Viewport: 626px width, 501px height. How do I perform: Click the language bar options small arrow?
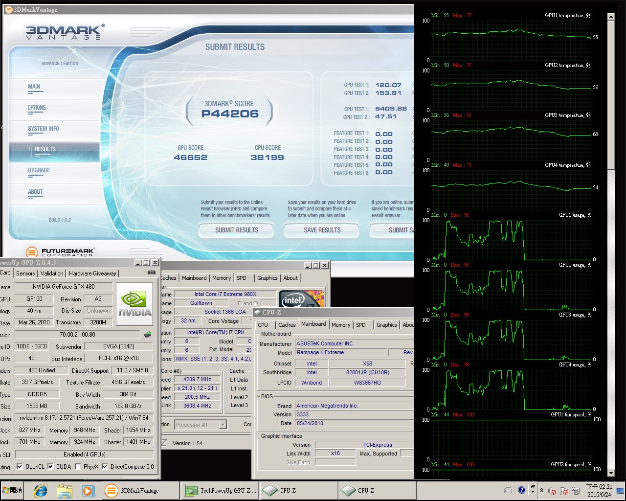pyautogui.click(x=533, y=492)
